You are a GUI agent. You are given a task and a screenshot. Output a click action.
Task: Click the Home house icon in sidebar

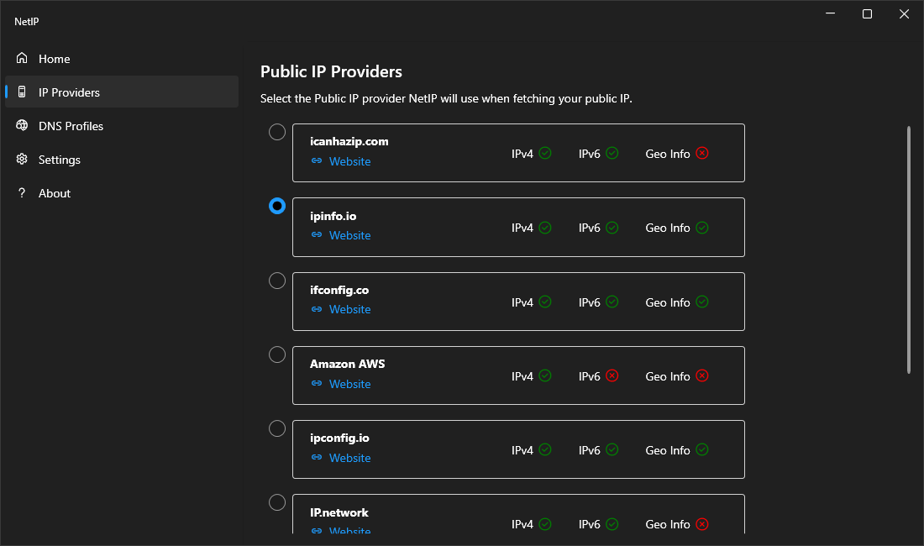(22, 58)
